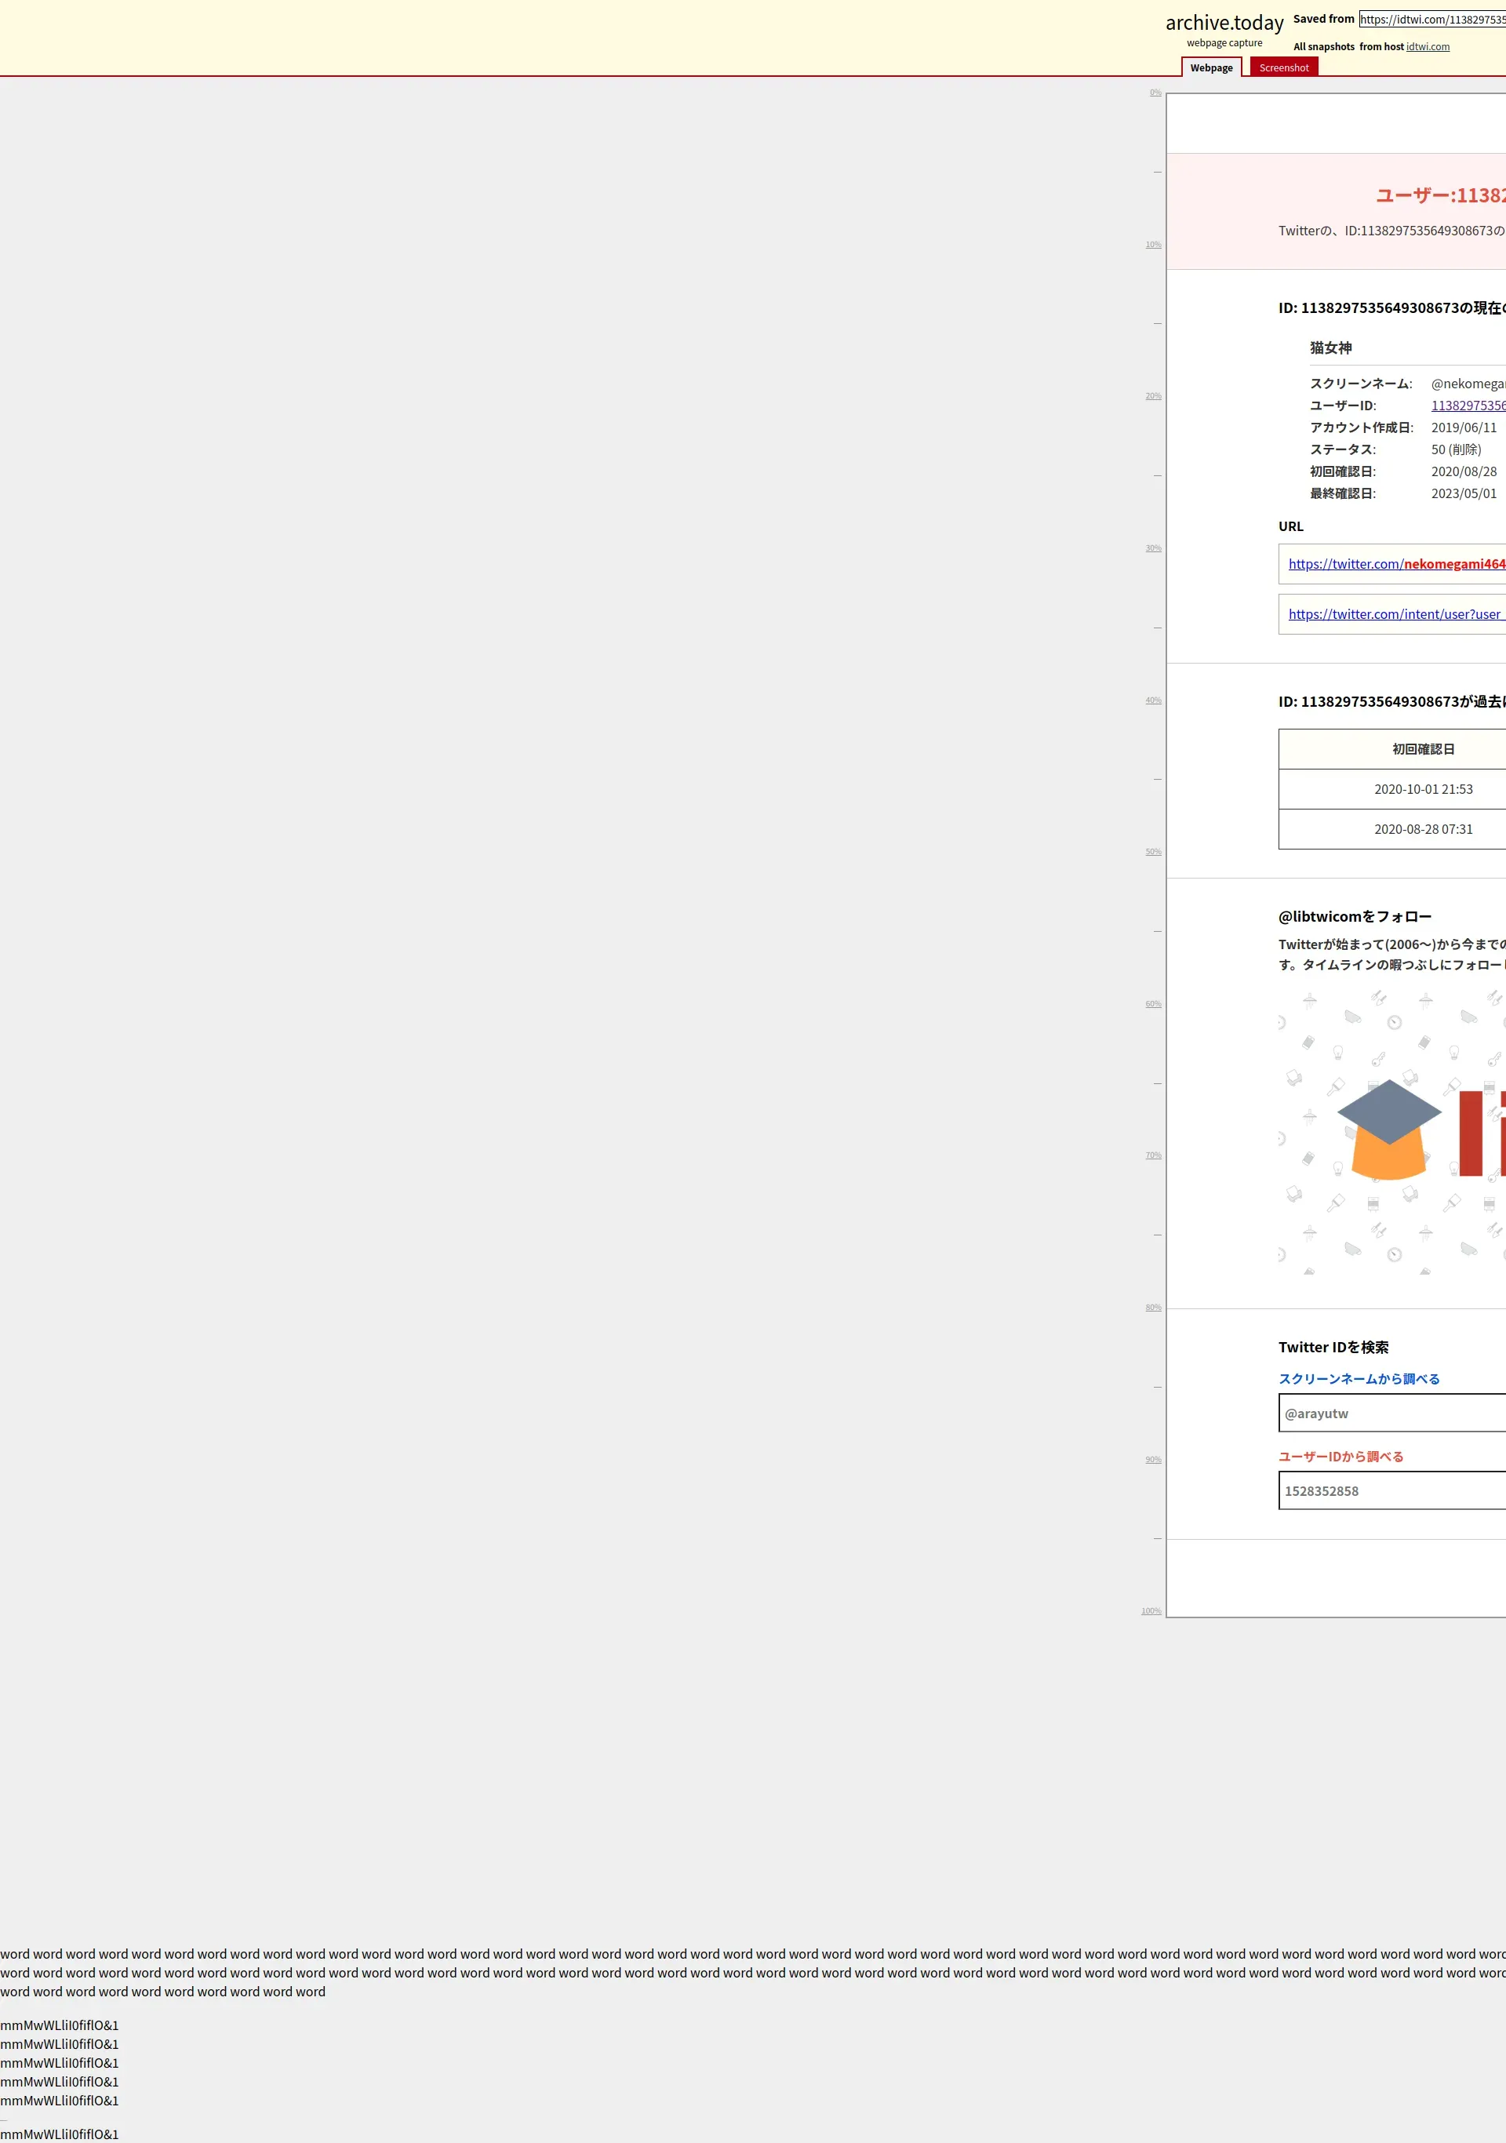Screen dimensions: 1506x2143
Task: Jump to the 0% page marker
Action: 1155,93
